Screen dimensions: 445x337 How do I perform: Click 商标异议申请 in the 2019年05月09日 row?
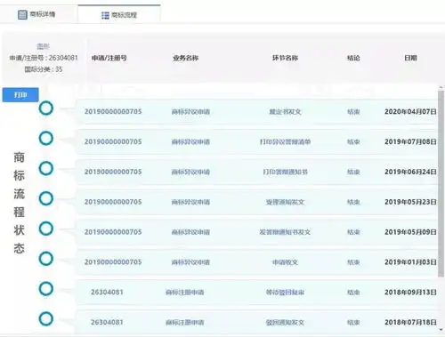(x=190, y=232)
